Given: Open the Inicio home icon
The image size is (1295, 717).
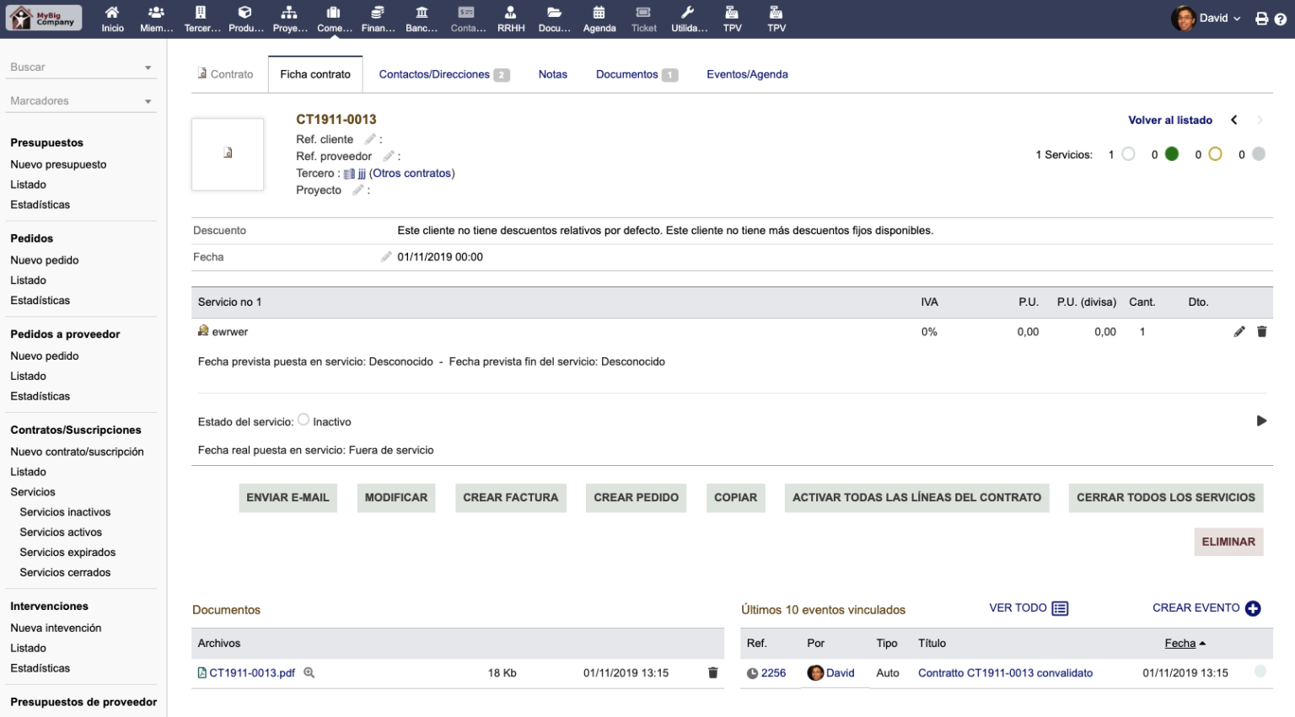Looking at the screenshot, I should pyautogui.click(x=112, y=13).
